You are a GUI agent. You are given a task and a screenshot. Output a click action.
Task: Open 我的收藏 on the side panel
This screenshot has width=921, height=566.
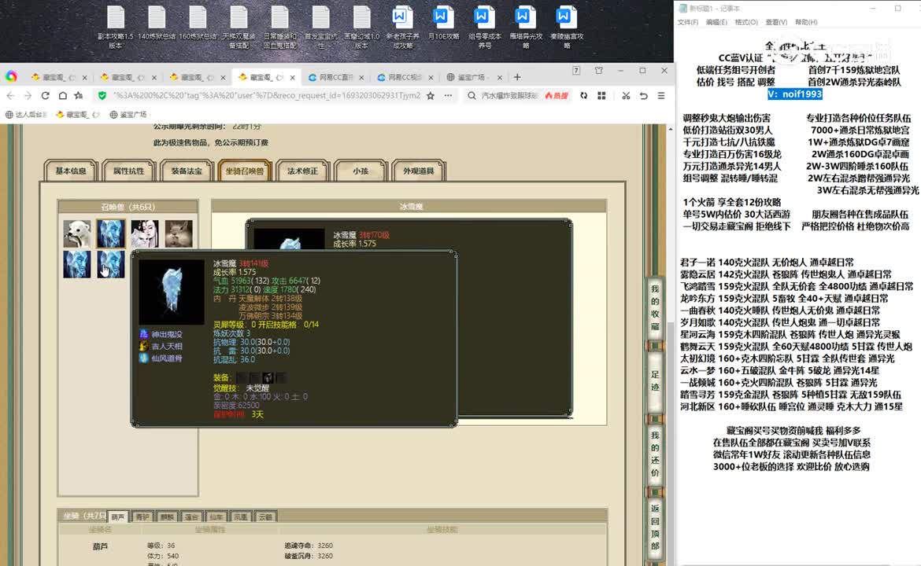coord(655,308)
